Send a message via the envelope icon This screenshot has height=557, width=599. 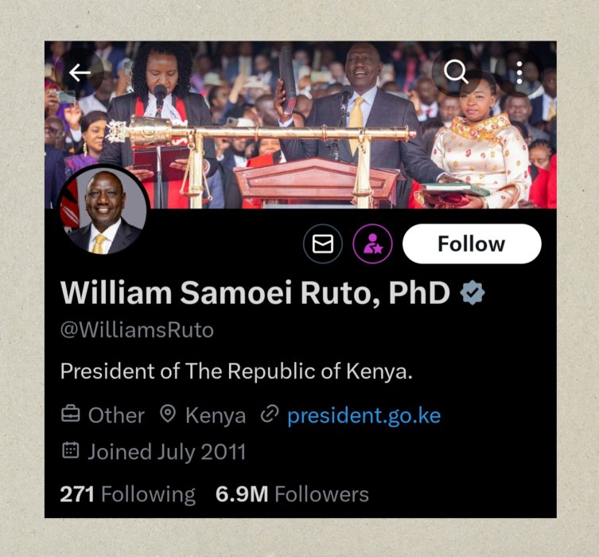click(323, 243)
